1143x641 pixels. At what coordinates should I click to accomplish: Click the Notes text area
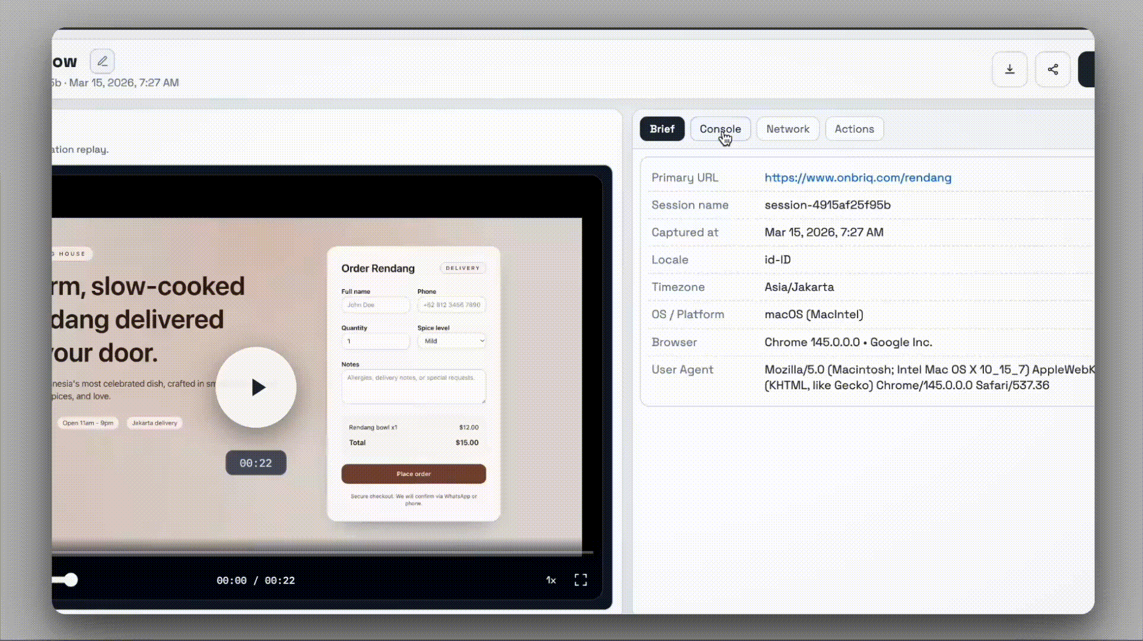(413, 386)
